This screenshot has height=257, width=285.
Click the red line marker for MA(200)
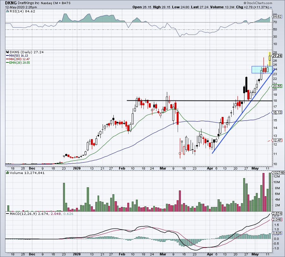(x=8, y=59)
